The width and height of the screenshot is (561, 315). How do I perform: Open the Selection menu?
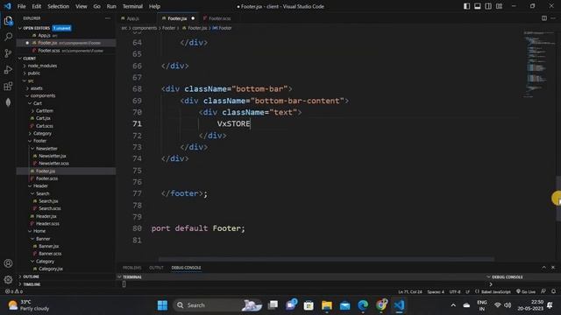tap(59, 6)
